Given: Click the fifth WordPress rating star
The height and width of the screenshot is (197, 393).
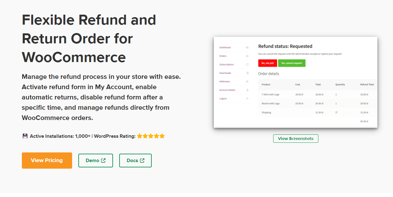Looking at the screenshot, I should point(162,136).
